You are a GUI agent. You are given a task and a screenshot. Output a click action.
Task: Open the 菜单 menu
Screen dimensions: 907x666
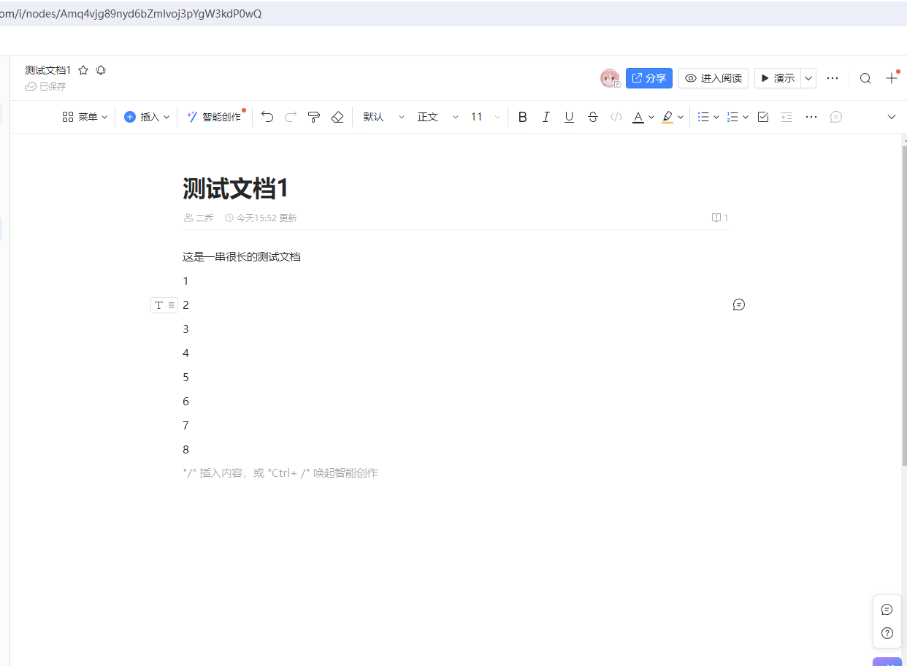coord(85,117)
